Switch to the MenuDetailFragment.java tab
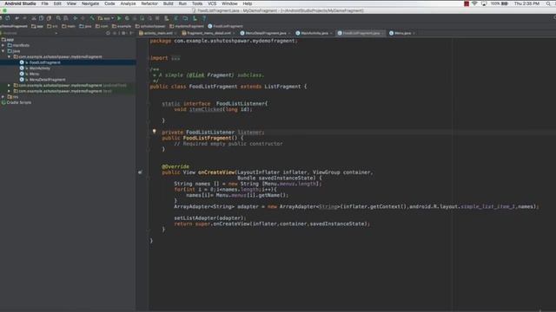Viewport: 556px width, 312px height. click(x=265, y=33)
